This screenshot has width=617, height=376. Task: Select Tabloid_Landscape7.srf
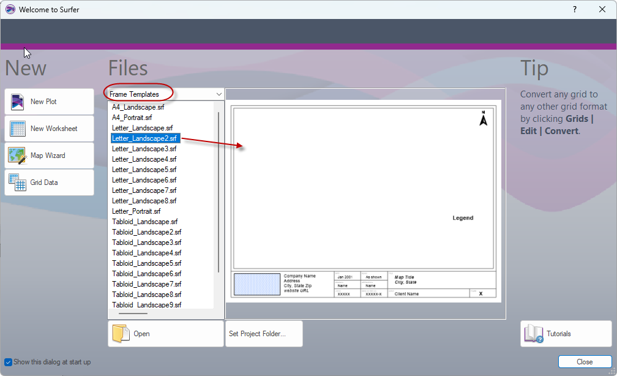point(146,284)
